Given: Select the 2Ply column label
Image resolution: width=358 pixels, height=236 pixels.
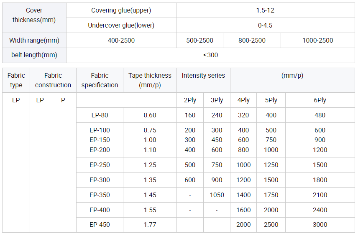Looking at the screenshot, I should point(190,100).
